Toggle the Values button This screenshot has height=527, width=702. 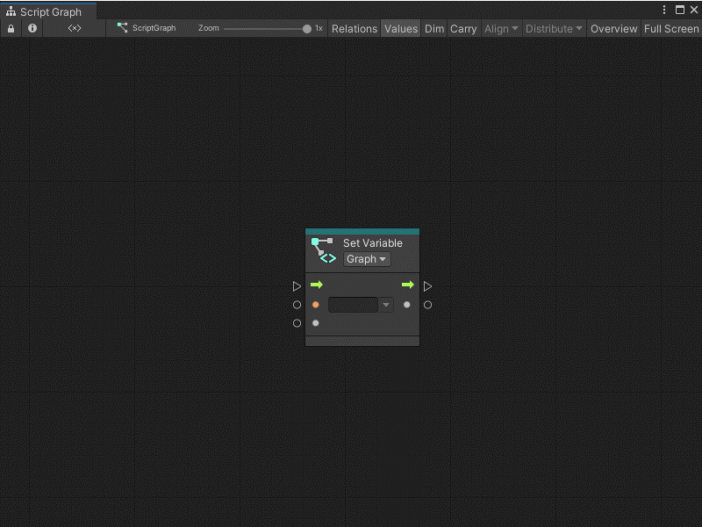[x=401, y=29]
